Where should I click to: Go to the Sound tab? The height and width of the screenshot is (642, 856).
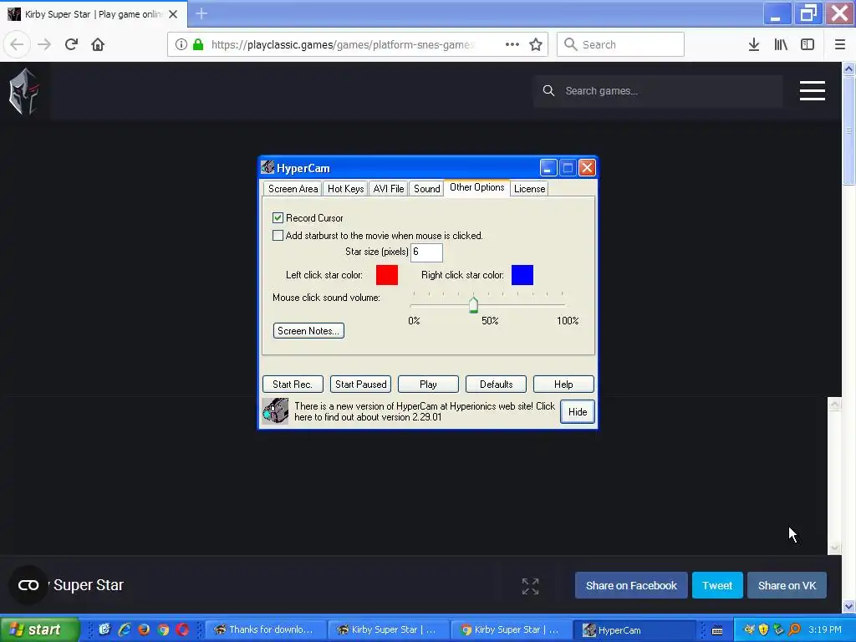point(426,189)
